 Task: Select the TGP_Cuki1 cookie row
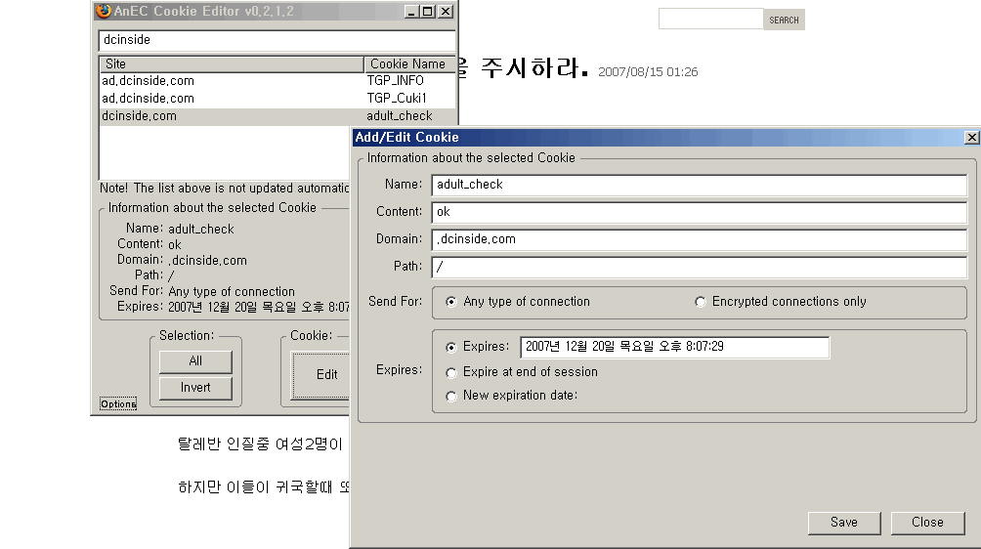[x=277, y=98]
